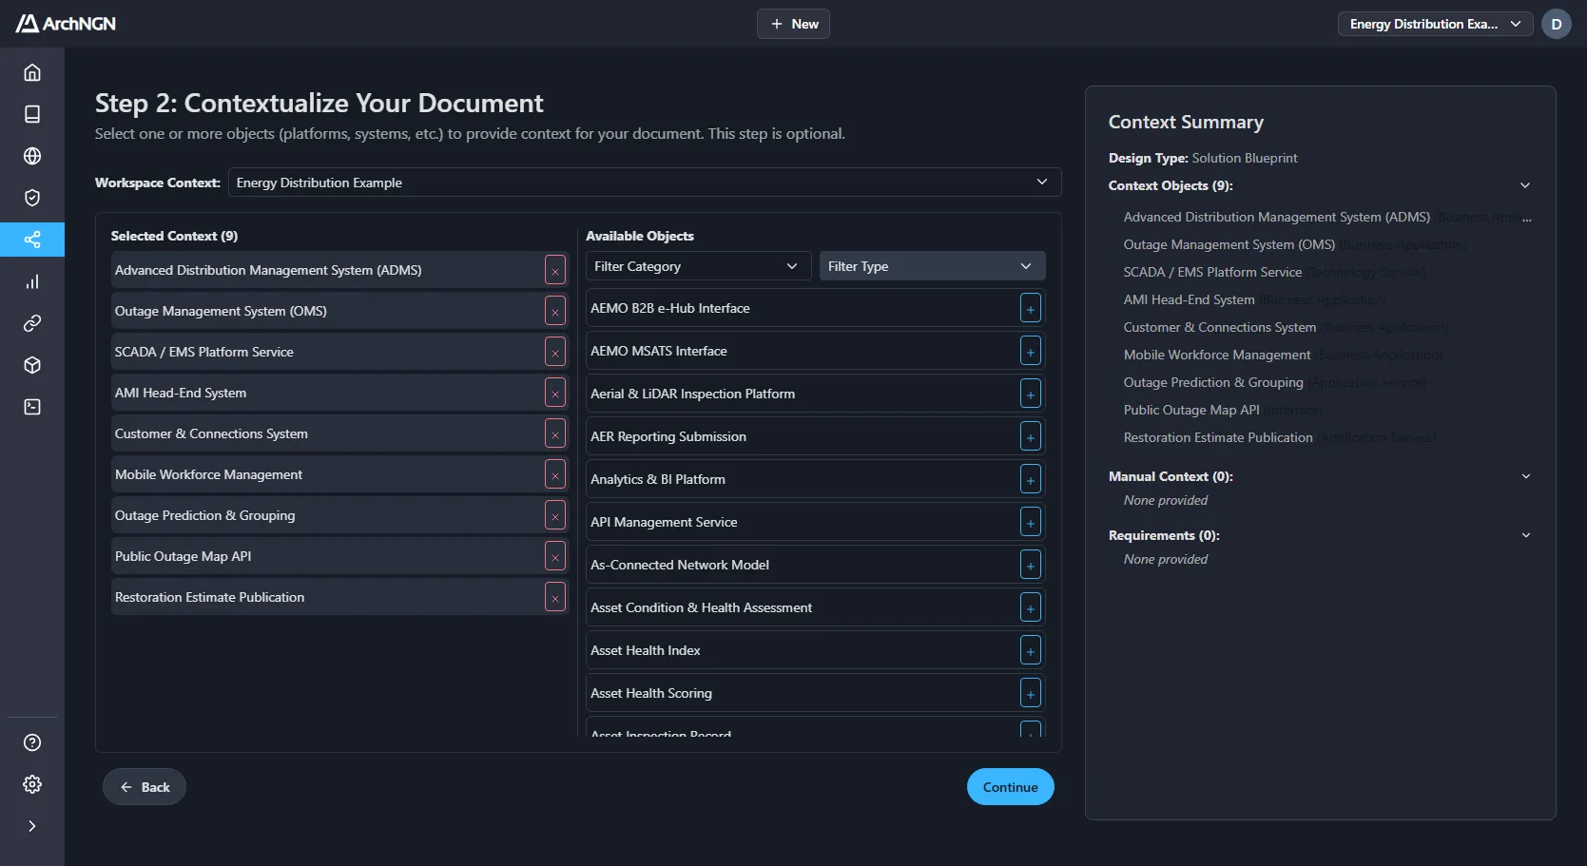Add Analytics & BI Platform

pyautogui.click(x=1030, y=479)
